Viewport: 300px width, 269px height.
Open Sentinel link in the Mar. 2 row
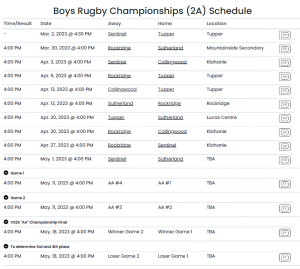point(117,34)
